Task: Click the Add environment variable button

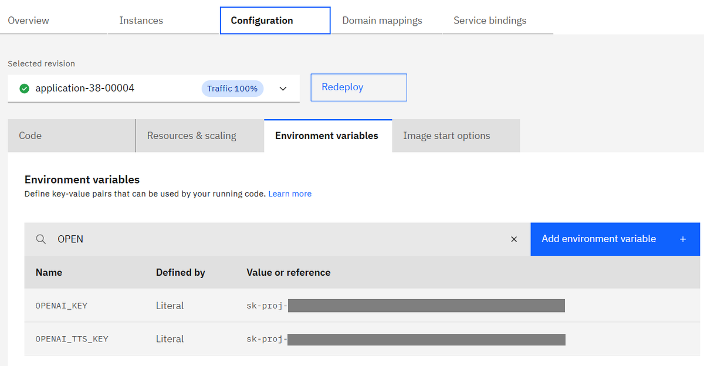Action: pyautogui.click(x=598, y=239)
